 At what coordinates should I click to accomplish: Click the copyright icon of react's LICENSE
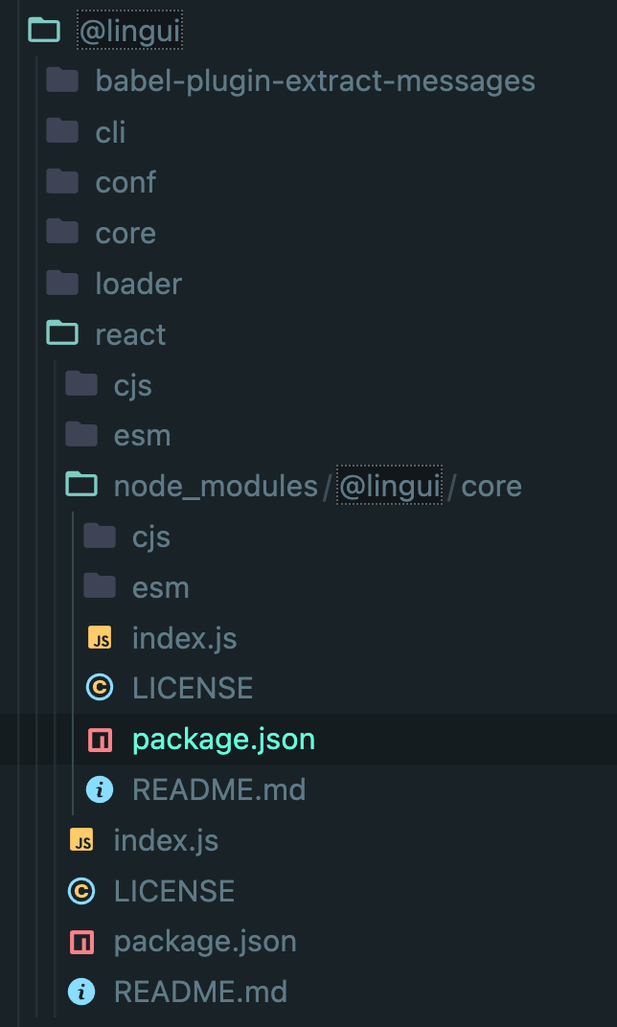tap(81, 891)
